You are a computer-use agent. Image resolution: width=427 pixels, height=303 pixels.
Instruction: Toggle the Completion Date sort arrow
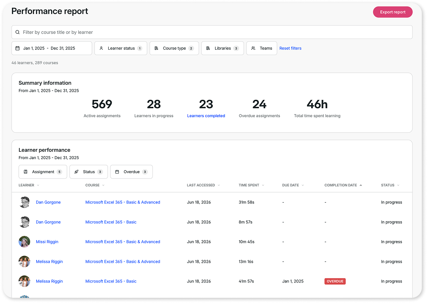point(361,185)
